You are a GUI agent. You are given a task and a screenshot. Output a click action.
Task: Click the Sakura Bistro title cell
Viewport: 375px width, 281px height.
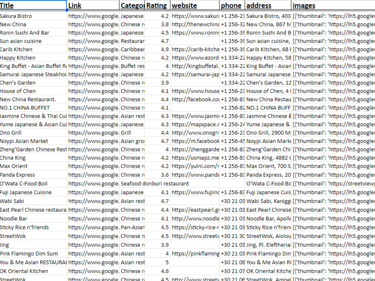pos(33,16)
